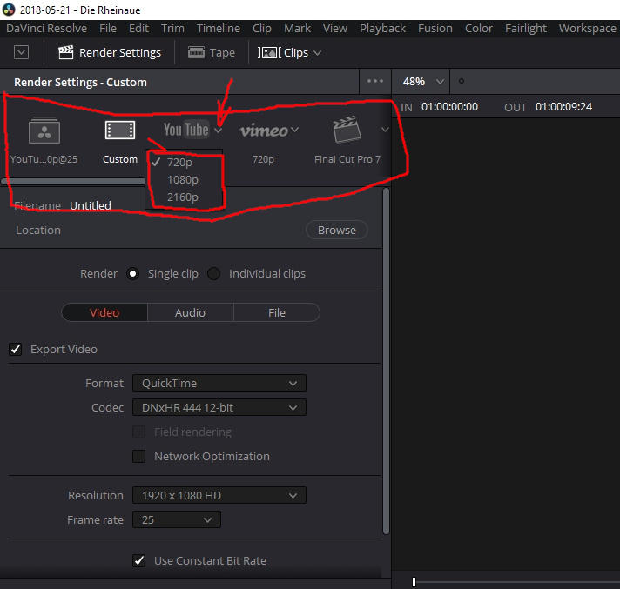Enable the Network Optimization checkbox
The height and width of the screenshot is (589, 620).
click(138, 456)
